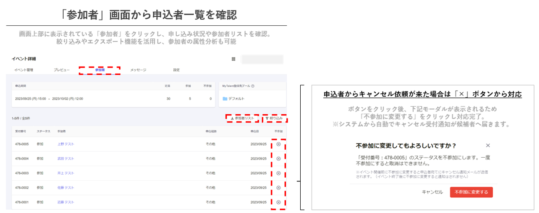Click the cancel X icon for 上野 テスト
539x213 pixels.
click(278, 144)
